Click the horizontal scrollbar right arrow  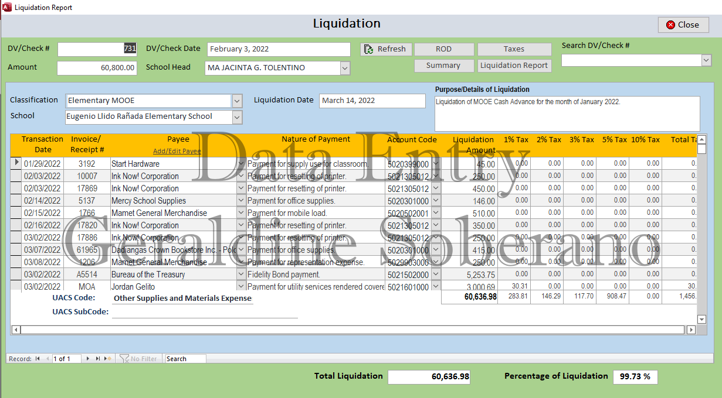click(x=692, y=330)
